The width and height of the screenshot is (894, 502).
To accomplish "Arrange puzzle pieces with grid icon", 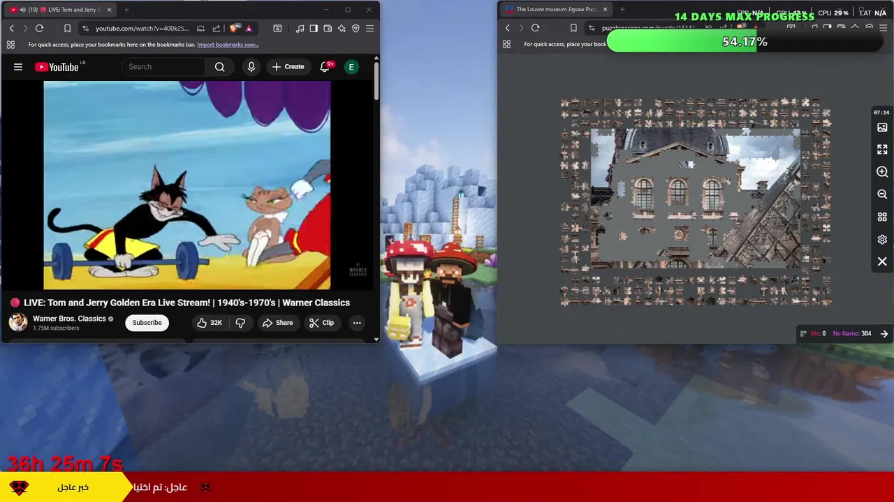I will pos(882,217).
